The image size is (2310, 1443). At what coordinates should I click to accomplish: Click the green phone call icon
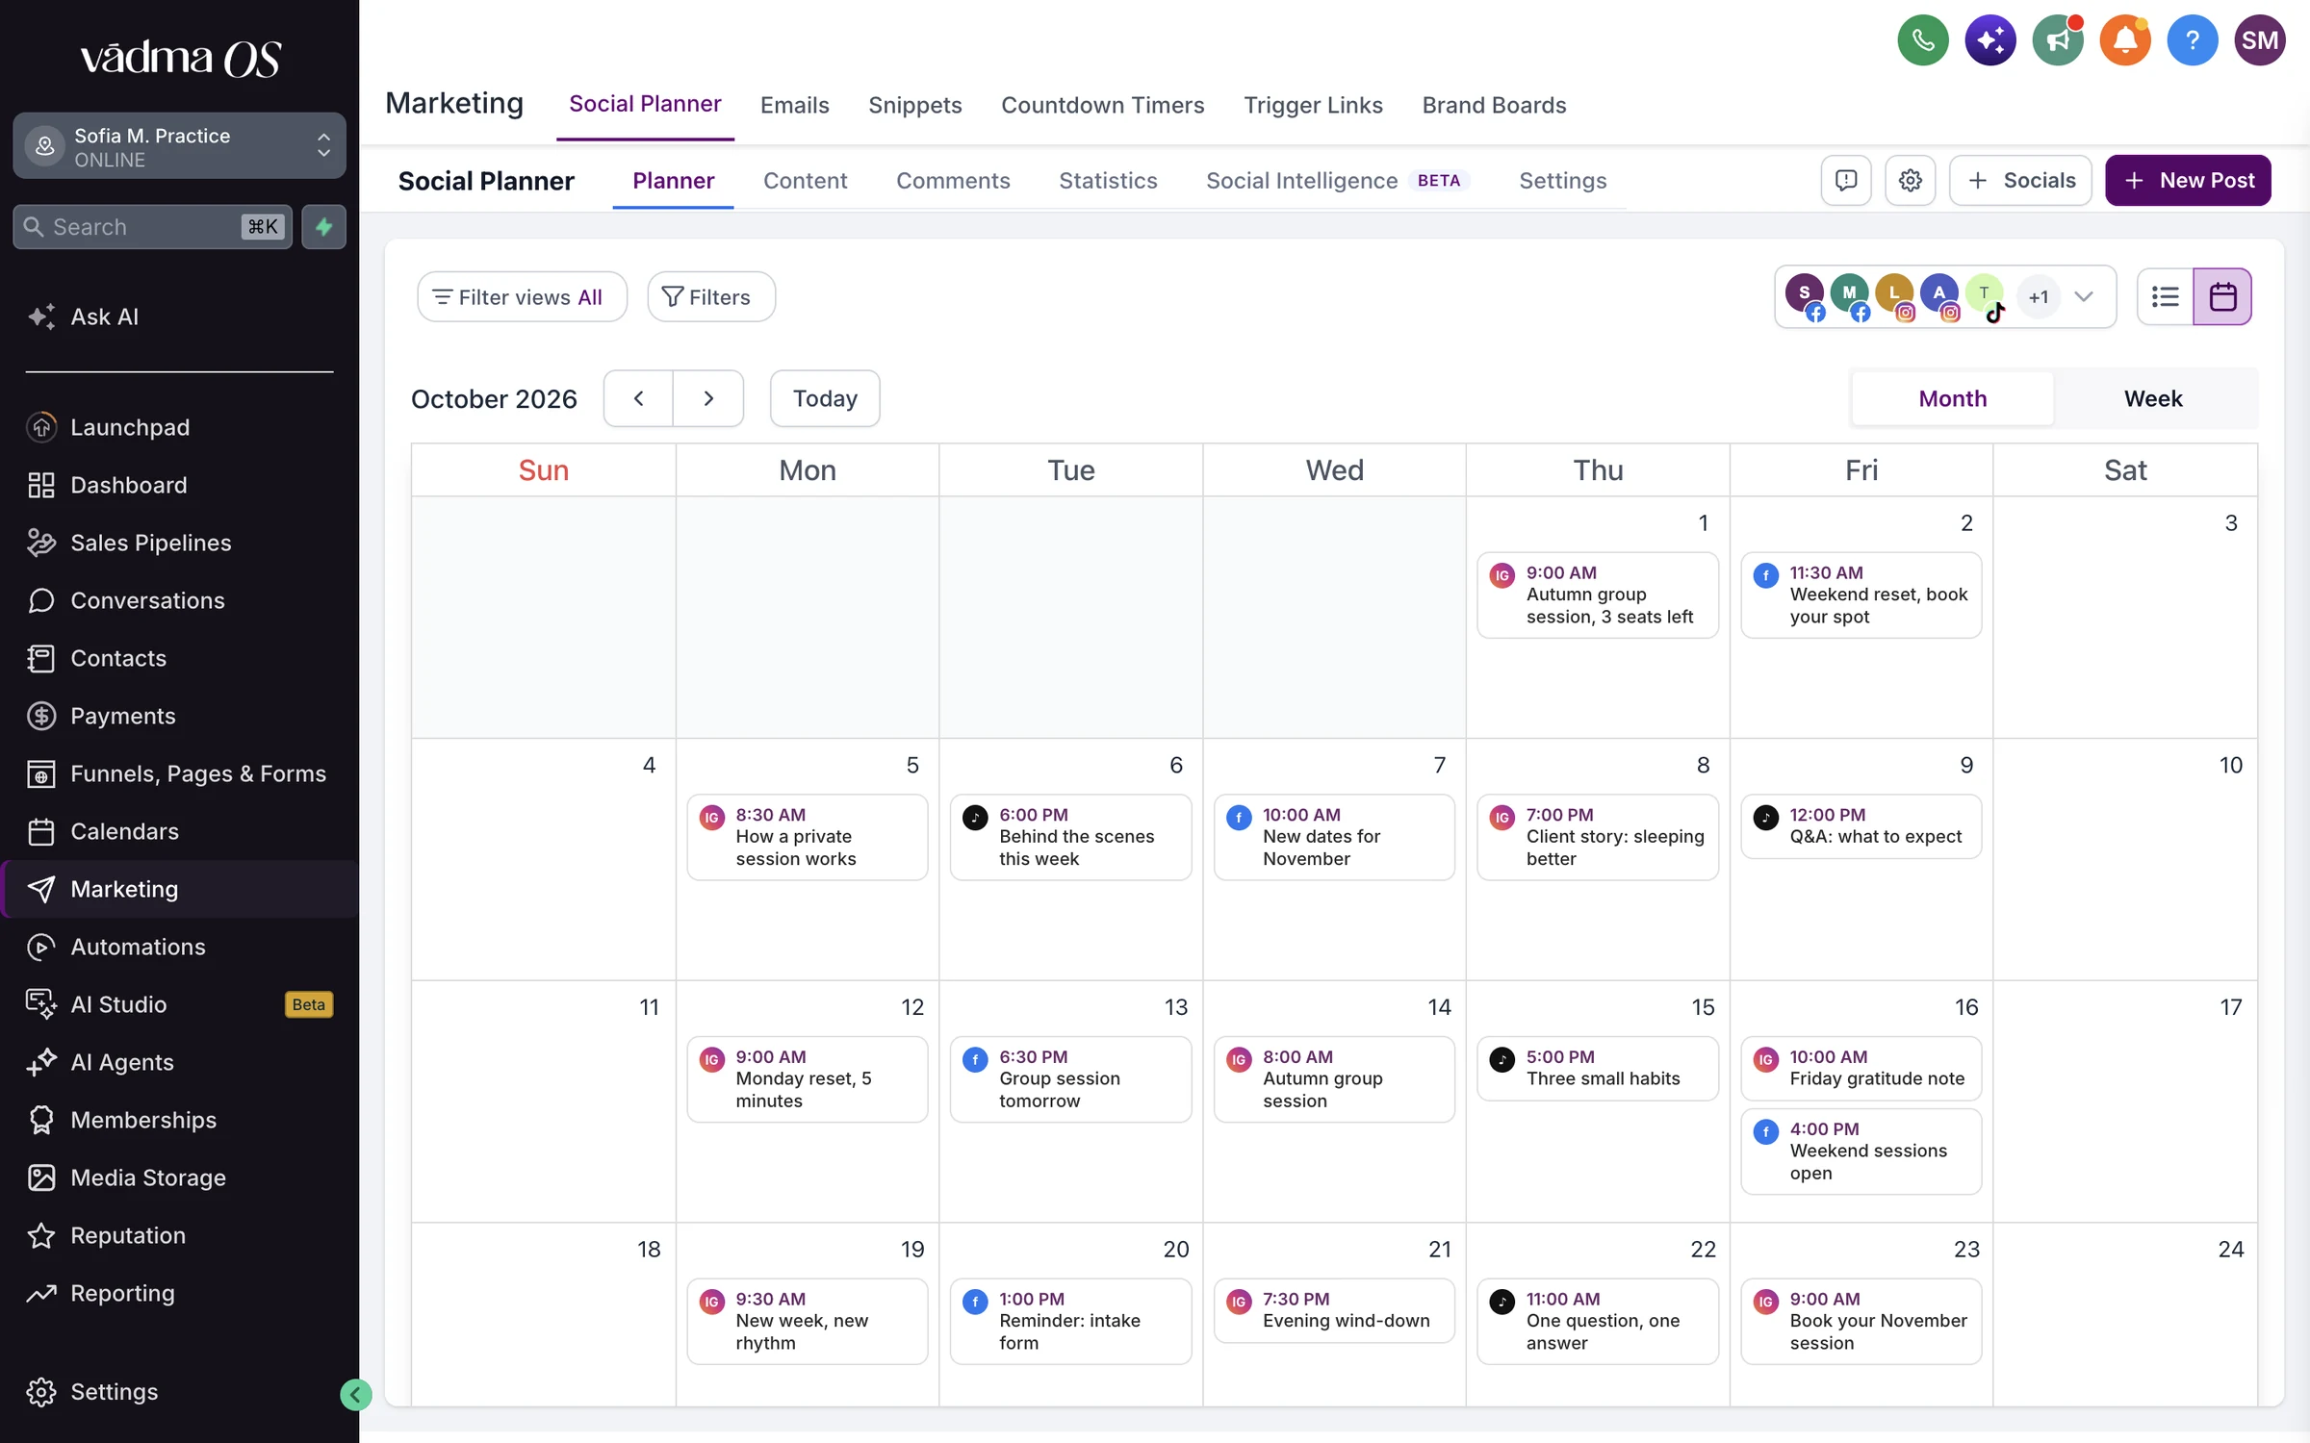pyautogui.click(x=1922, y=40)
